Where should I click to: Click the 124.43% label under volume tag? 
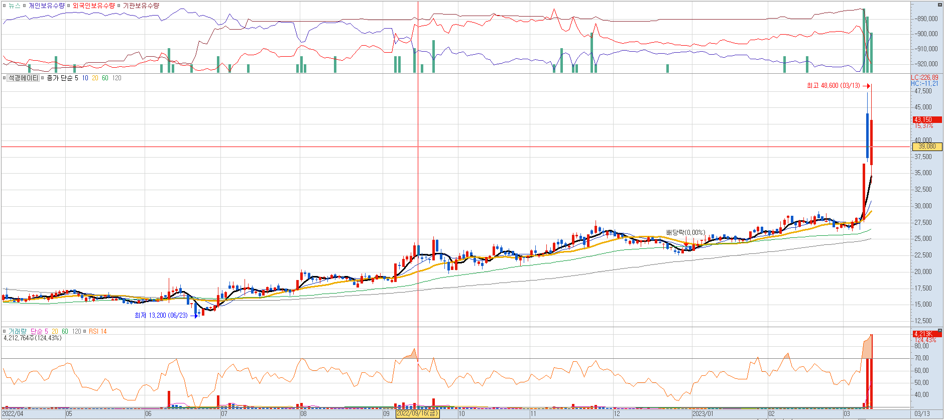pos(925,340)
